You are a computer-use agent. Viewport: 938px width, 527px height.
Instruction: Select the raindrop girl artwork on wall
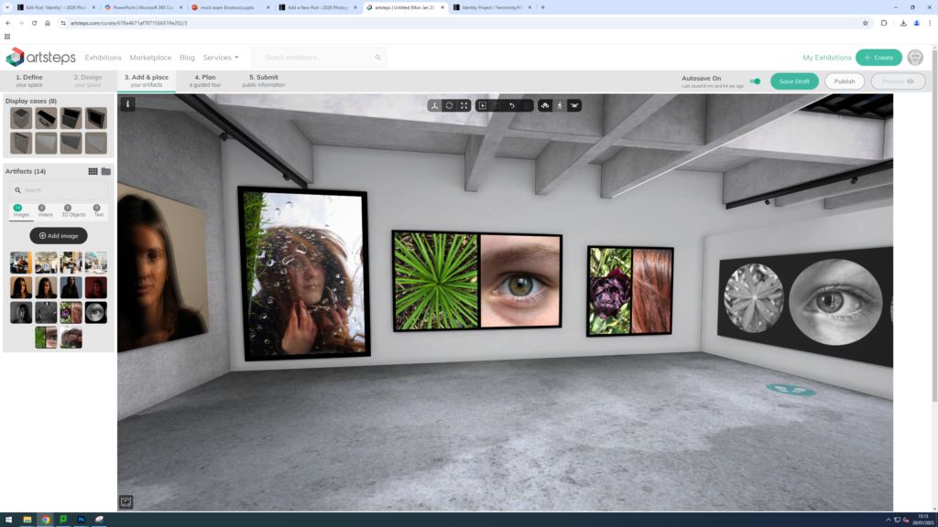coord(304,273)
